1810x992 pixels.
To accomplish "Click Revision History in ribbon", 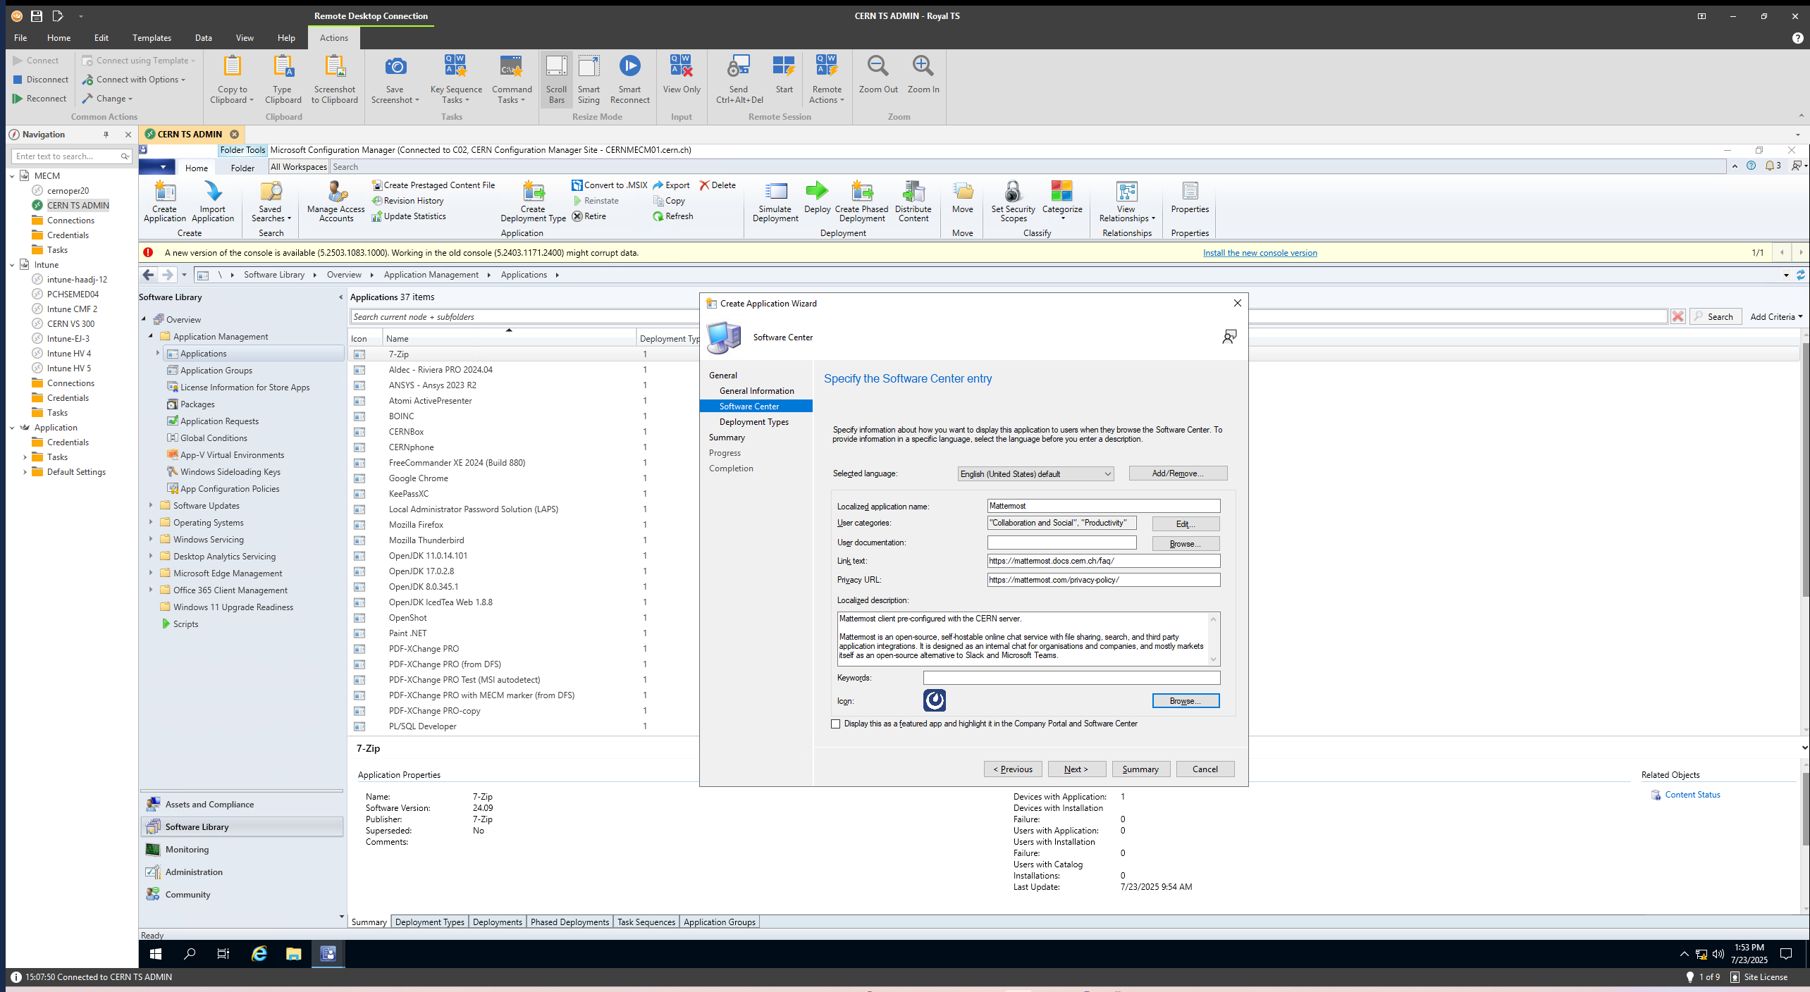I will tap(408, 201).
